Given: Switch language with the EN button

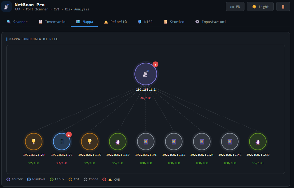Looking at the screenshot, I should coord(235,6).
